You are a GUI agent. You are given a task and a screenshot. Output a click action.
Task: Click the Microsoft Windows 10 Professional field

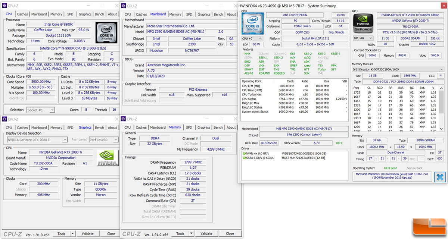pyautogui.click(x=392, y=176)
